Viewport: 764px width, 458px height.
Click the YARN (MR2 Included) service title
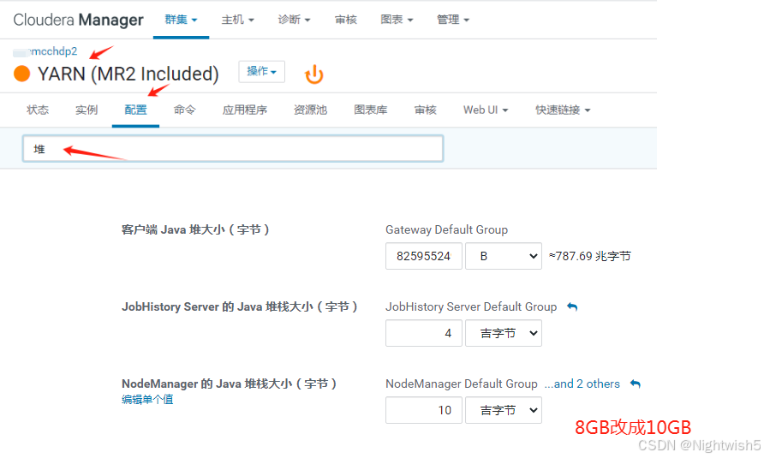pyautogui.click(x=128, y=74)
